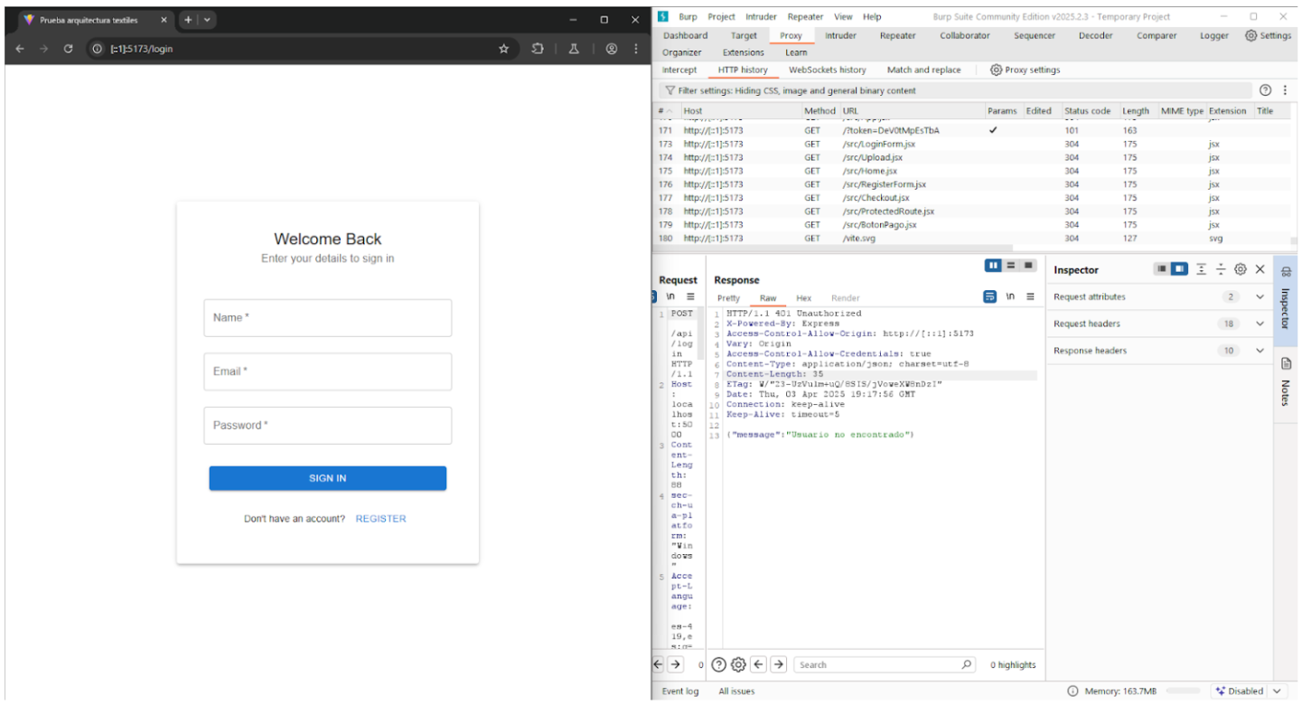Focus the Password input field
This screenshot has height=705, width=1302.
(327, 426)
